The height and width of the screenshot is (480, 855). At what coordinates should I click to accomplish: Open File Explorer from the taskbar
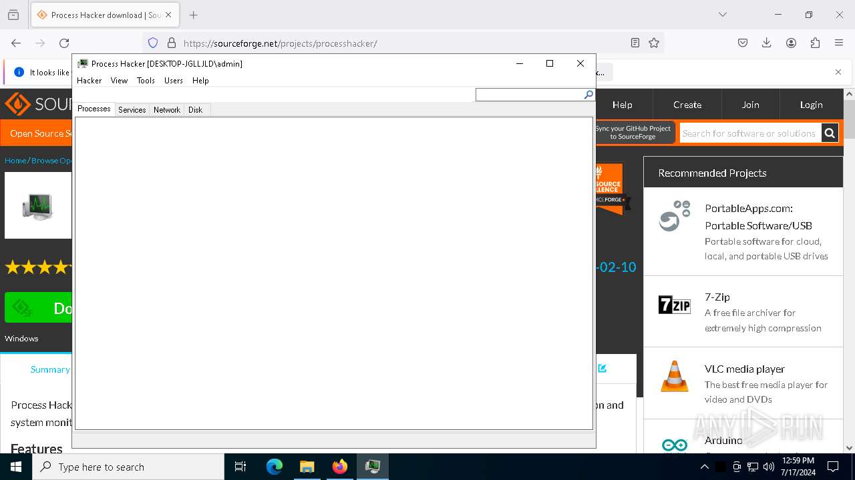[307, 467]
